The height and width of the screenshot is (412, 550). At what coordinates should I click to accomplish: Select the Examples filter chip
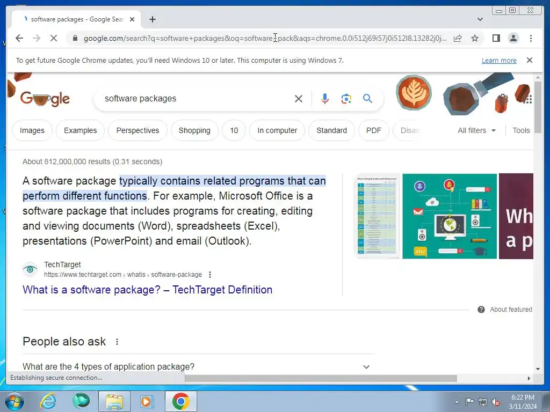(81, 130)
